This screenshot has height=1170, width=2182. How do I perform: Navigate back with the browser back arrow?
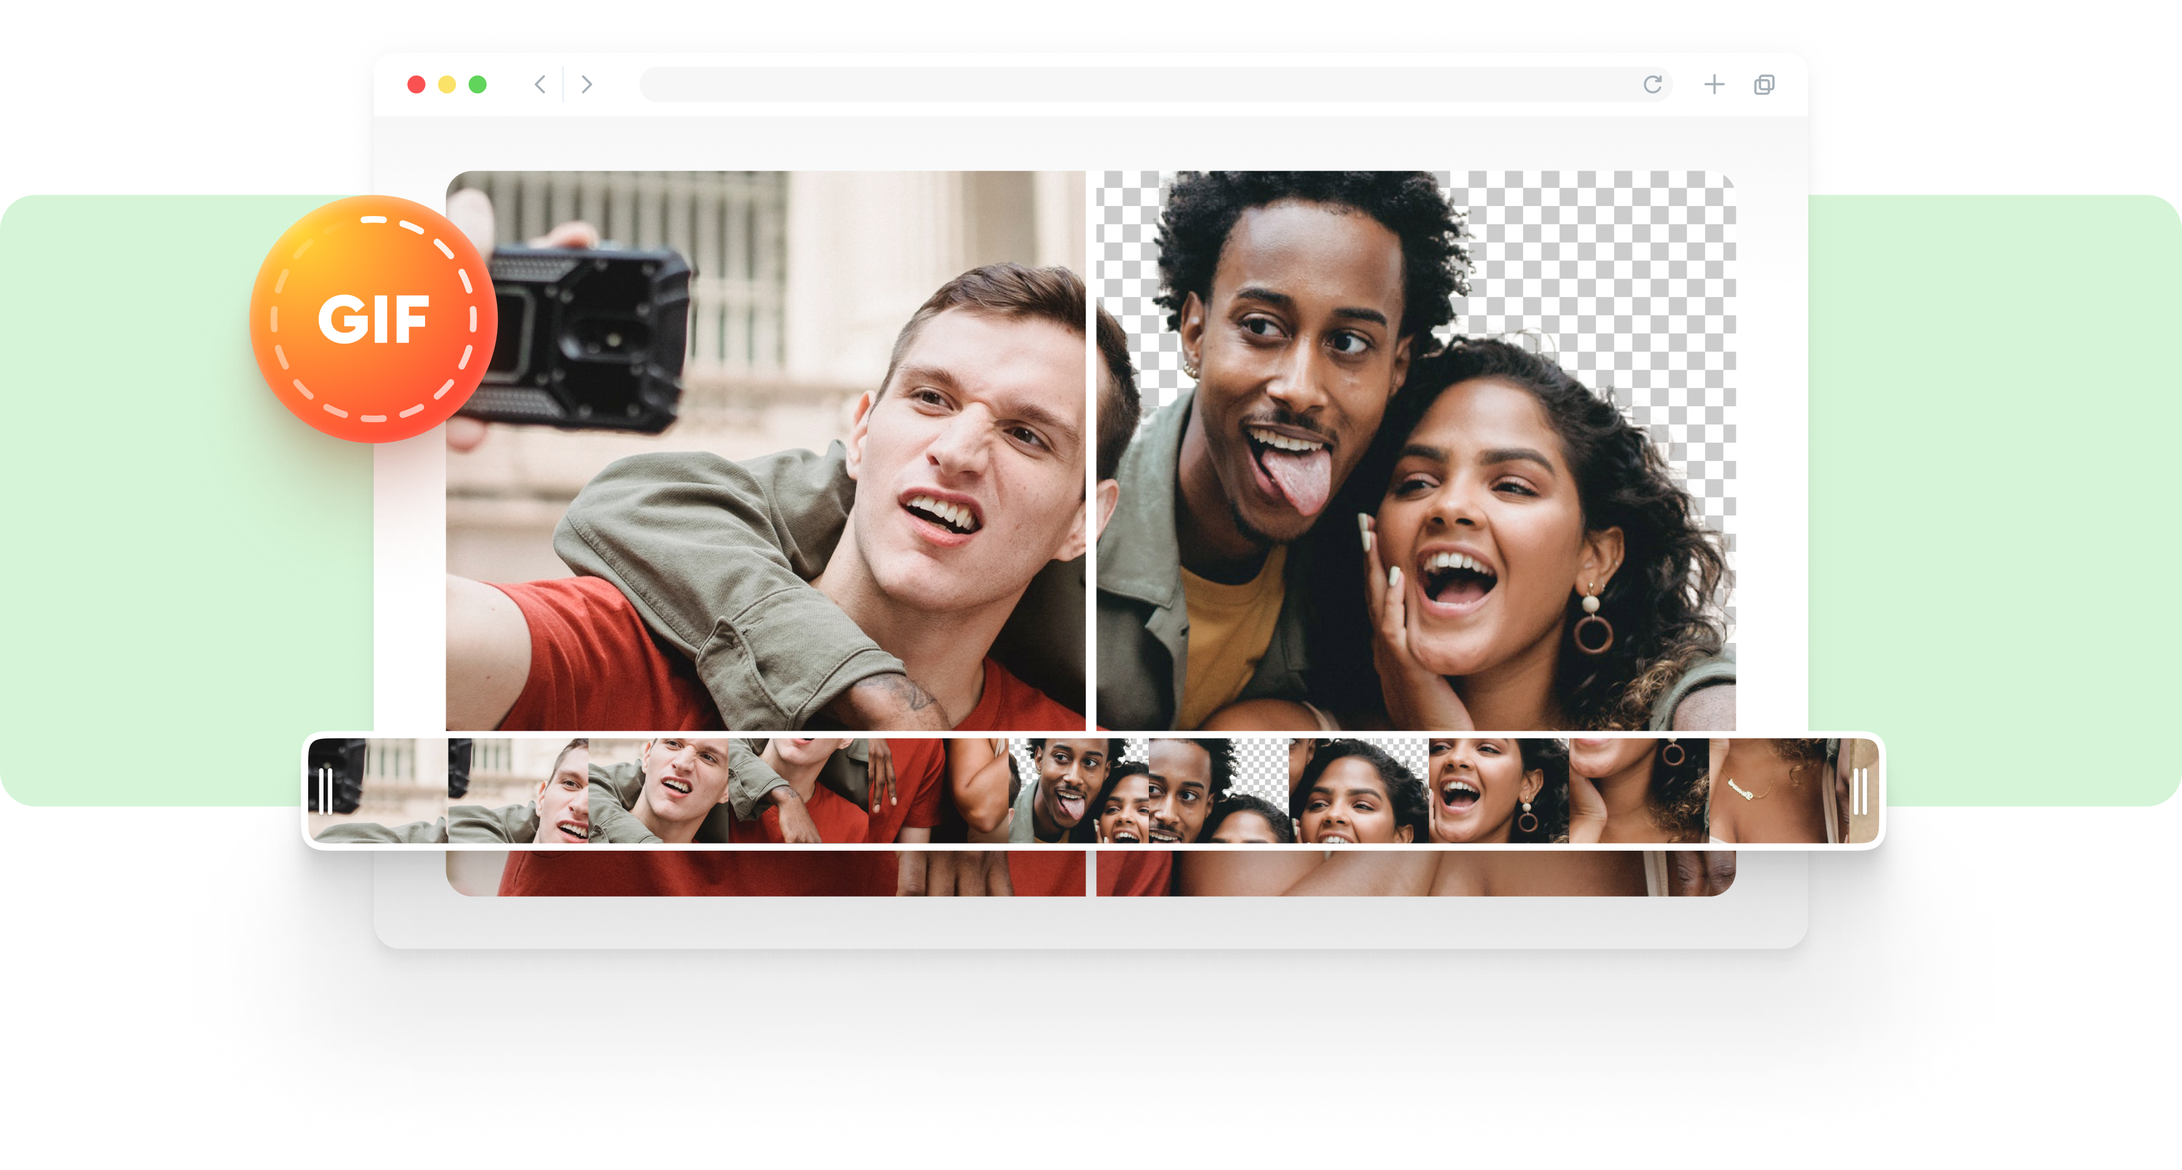click(x=540, y=84)
